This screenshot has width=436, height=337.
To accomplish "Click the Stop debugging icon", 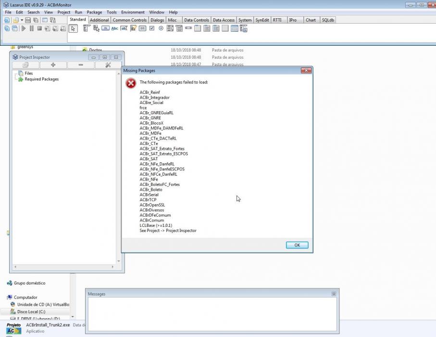I will pos(39,28).
